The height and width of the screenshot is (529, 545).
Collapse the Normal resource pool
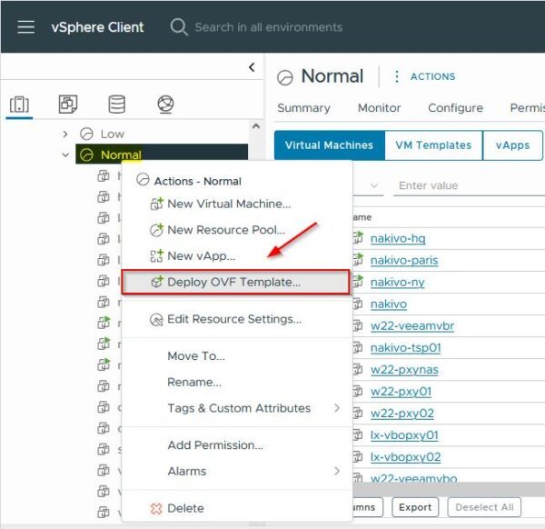click(65, 155)
